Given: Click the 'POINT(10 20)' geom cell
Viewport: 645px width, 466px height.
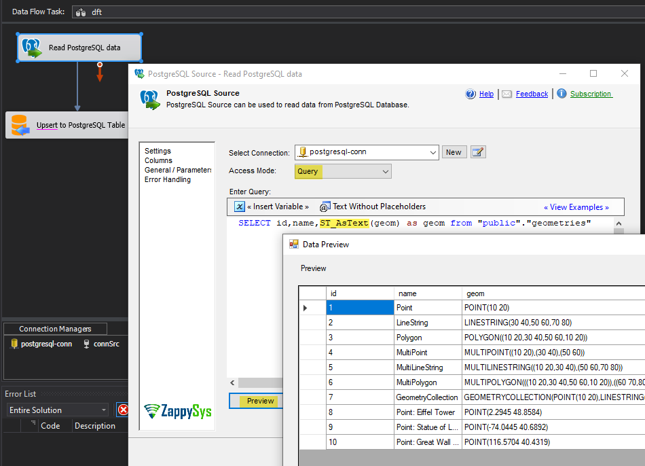Looking at the screenshot, I should point(553,308).
